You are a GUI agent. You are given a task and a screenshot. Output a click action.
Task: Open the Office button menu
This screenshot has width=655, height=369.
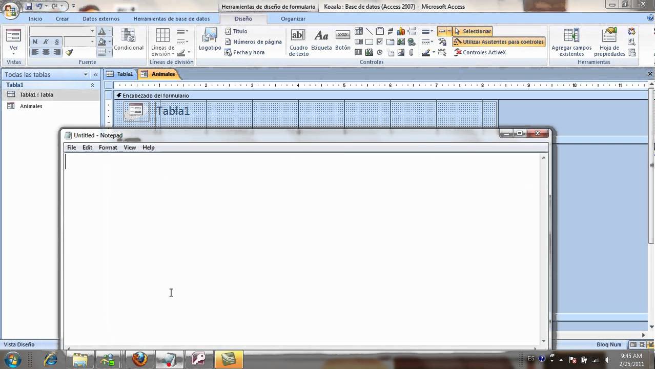[x=10, y=9]
